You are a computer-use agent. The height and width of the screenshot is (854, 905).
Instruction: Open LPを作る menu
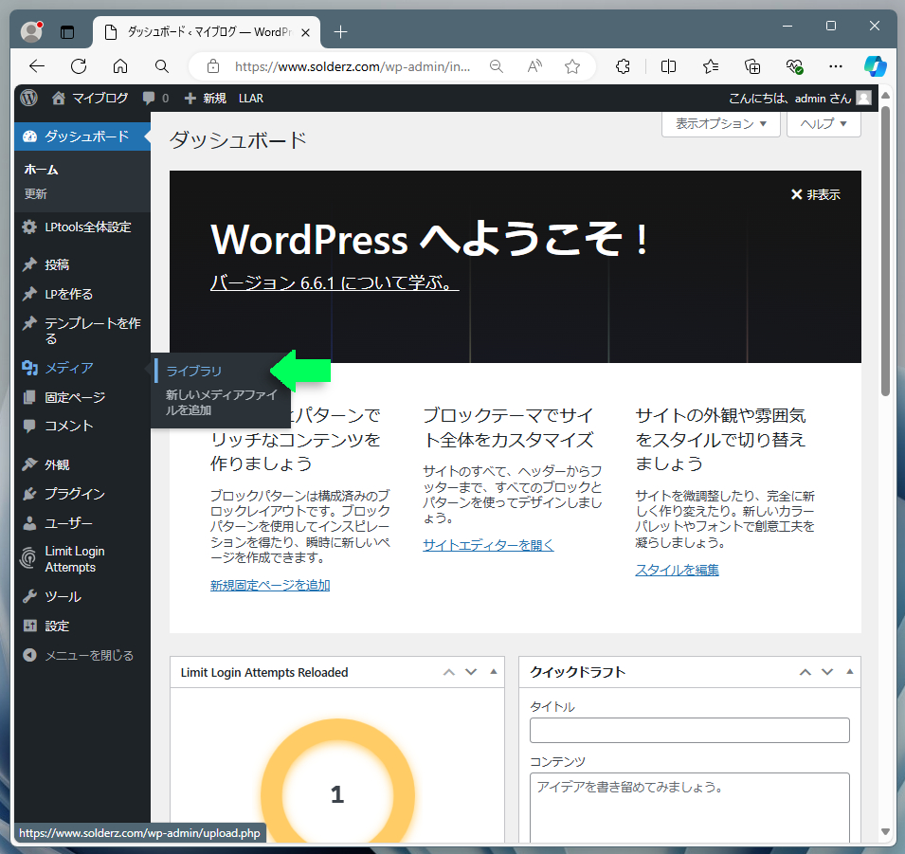coord(81,294)
